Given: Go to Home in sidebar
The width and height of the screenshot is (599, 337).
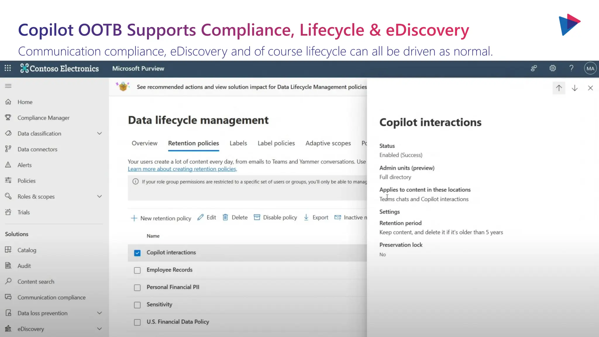Looking at the screenshot, I should coord(25,102).
